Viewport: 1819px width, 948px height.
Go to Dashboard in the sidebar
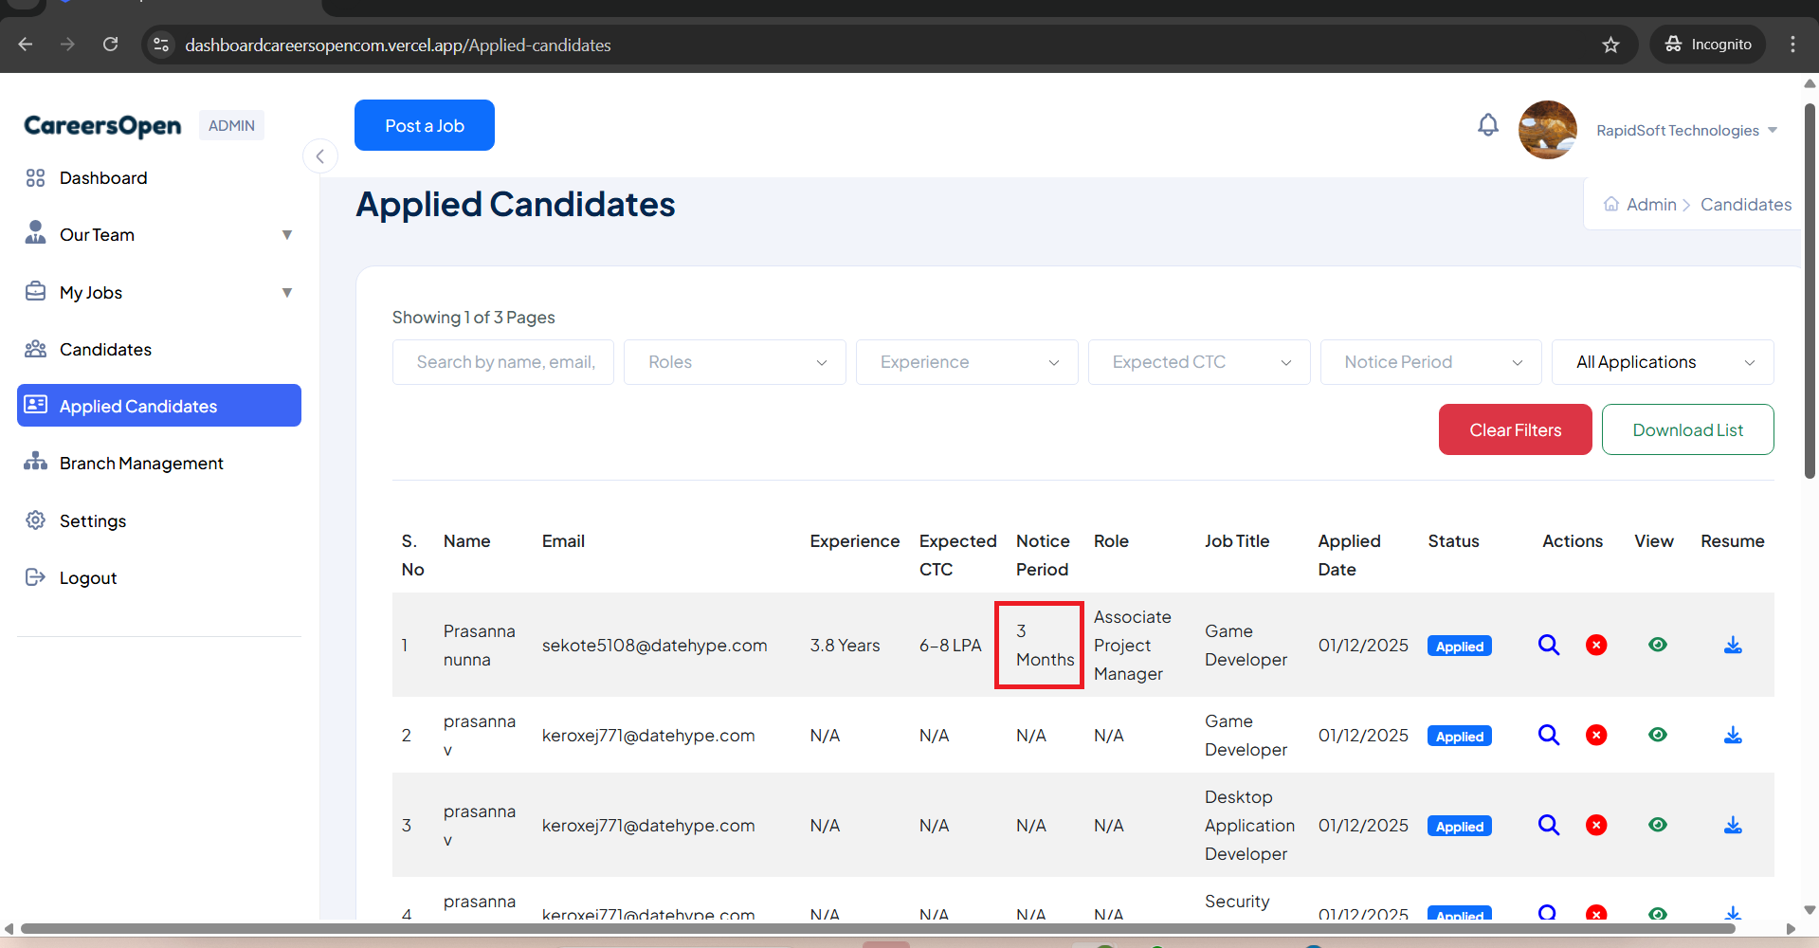coord(103,178)
